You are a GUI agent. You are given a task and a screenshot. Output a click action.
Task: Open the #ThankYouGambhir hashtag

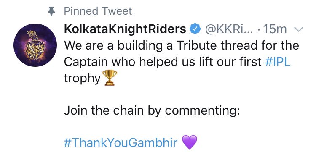(x=121, y=142)
